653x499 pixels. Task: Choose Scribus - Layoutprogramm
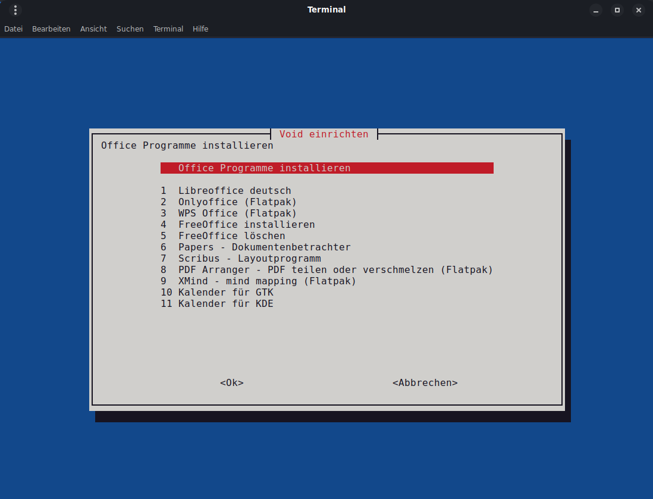(249, 259)
